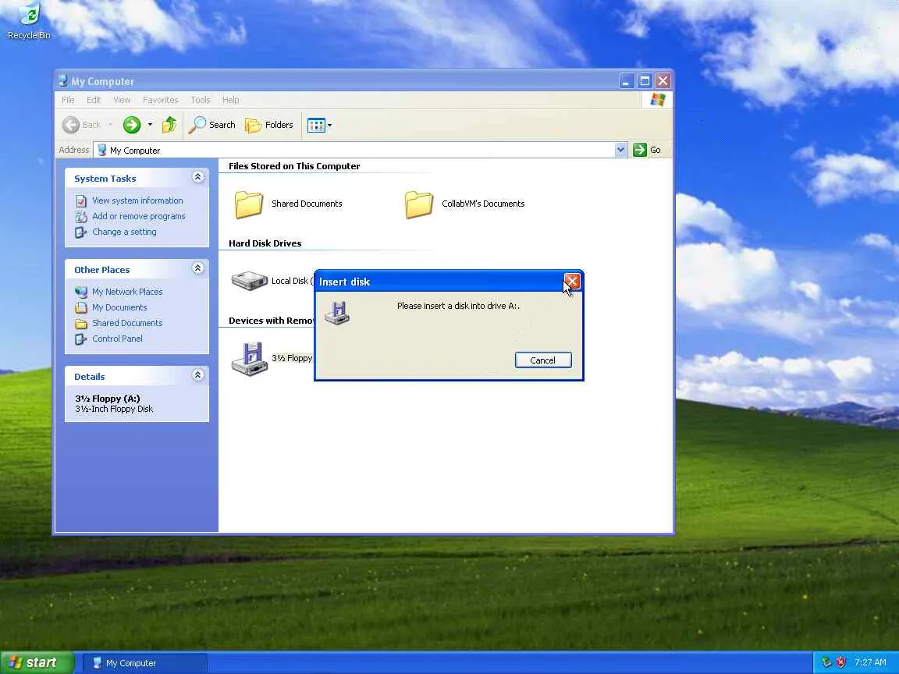Open the Tools menu
This screenshot has height=674, width=899.
200,100
